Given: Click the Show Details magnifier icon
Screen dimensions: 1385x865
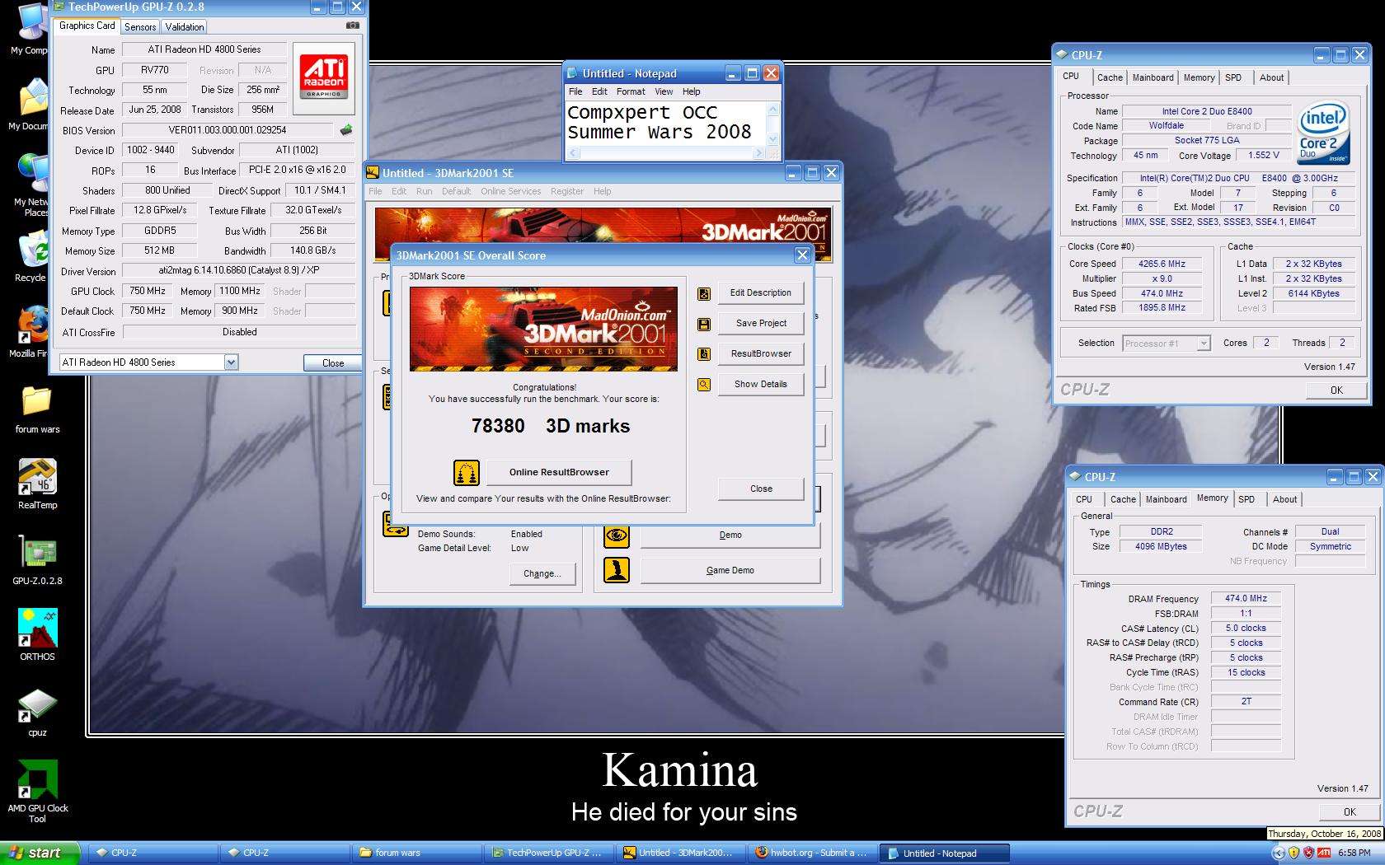Looking at the screenshot, I should (704, 385).
